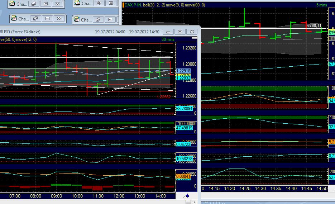335x204 pixels.
Task: Click the 14:00 time axis label
Action: pos(160,196)
